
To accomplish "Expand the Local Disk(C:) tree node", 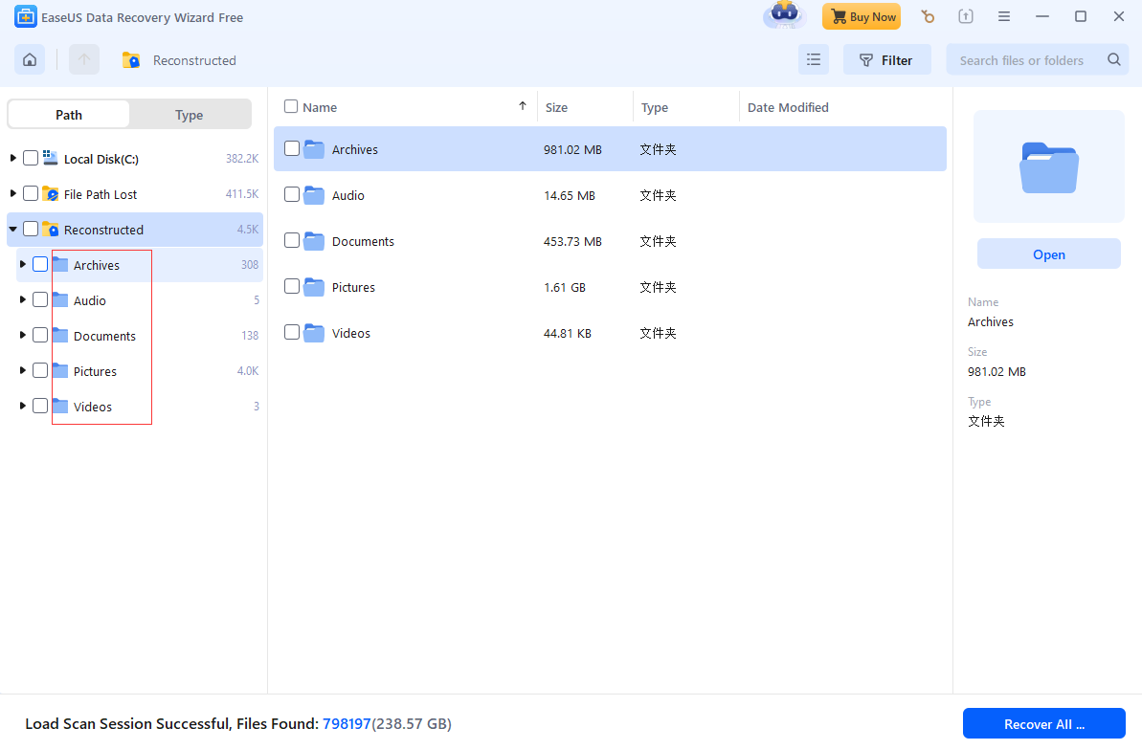I will tap(12, 158).
